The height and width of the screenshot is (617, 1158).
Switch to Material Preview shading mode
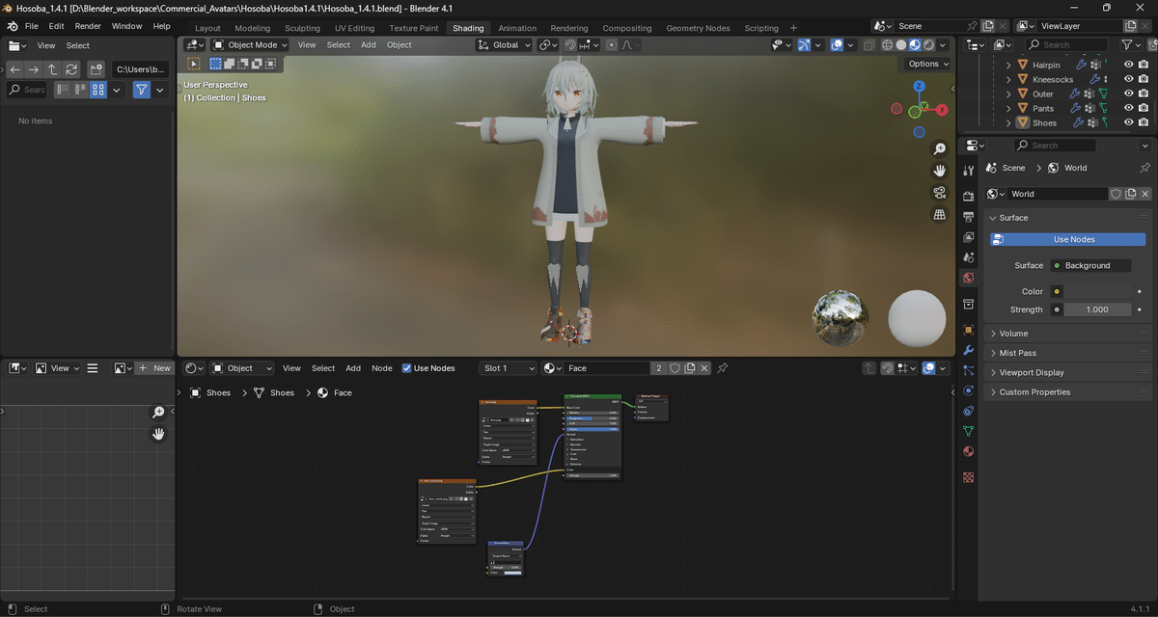coord(915,44)
